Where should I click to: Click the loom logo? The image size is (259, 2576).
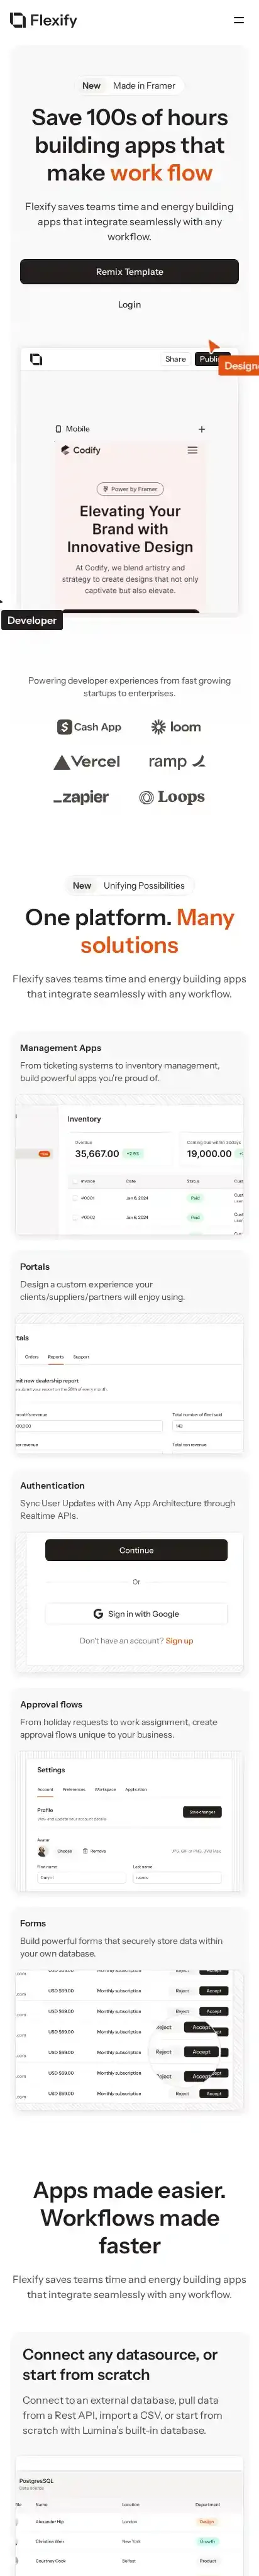pos(176,727)
